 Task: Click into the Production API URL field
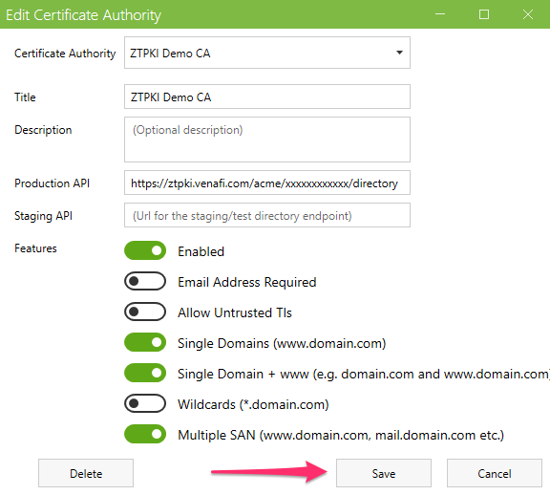(x=267, y=183)
